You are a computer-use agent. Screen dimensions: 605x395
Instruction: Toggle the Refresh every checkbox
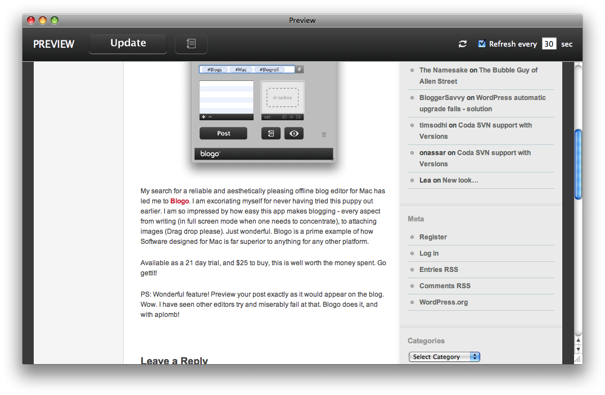(482, 44)
